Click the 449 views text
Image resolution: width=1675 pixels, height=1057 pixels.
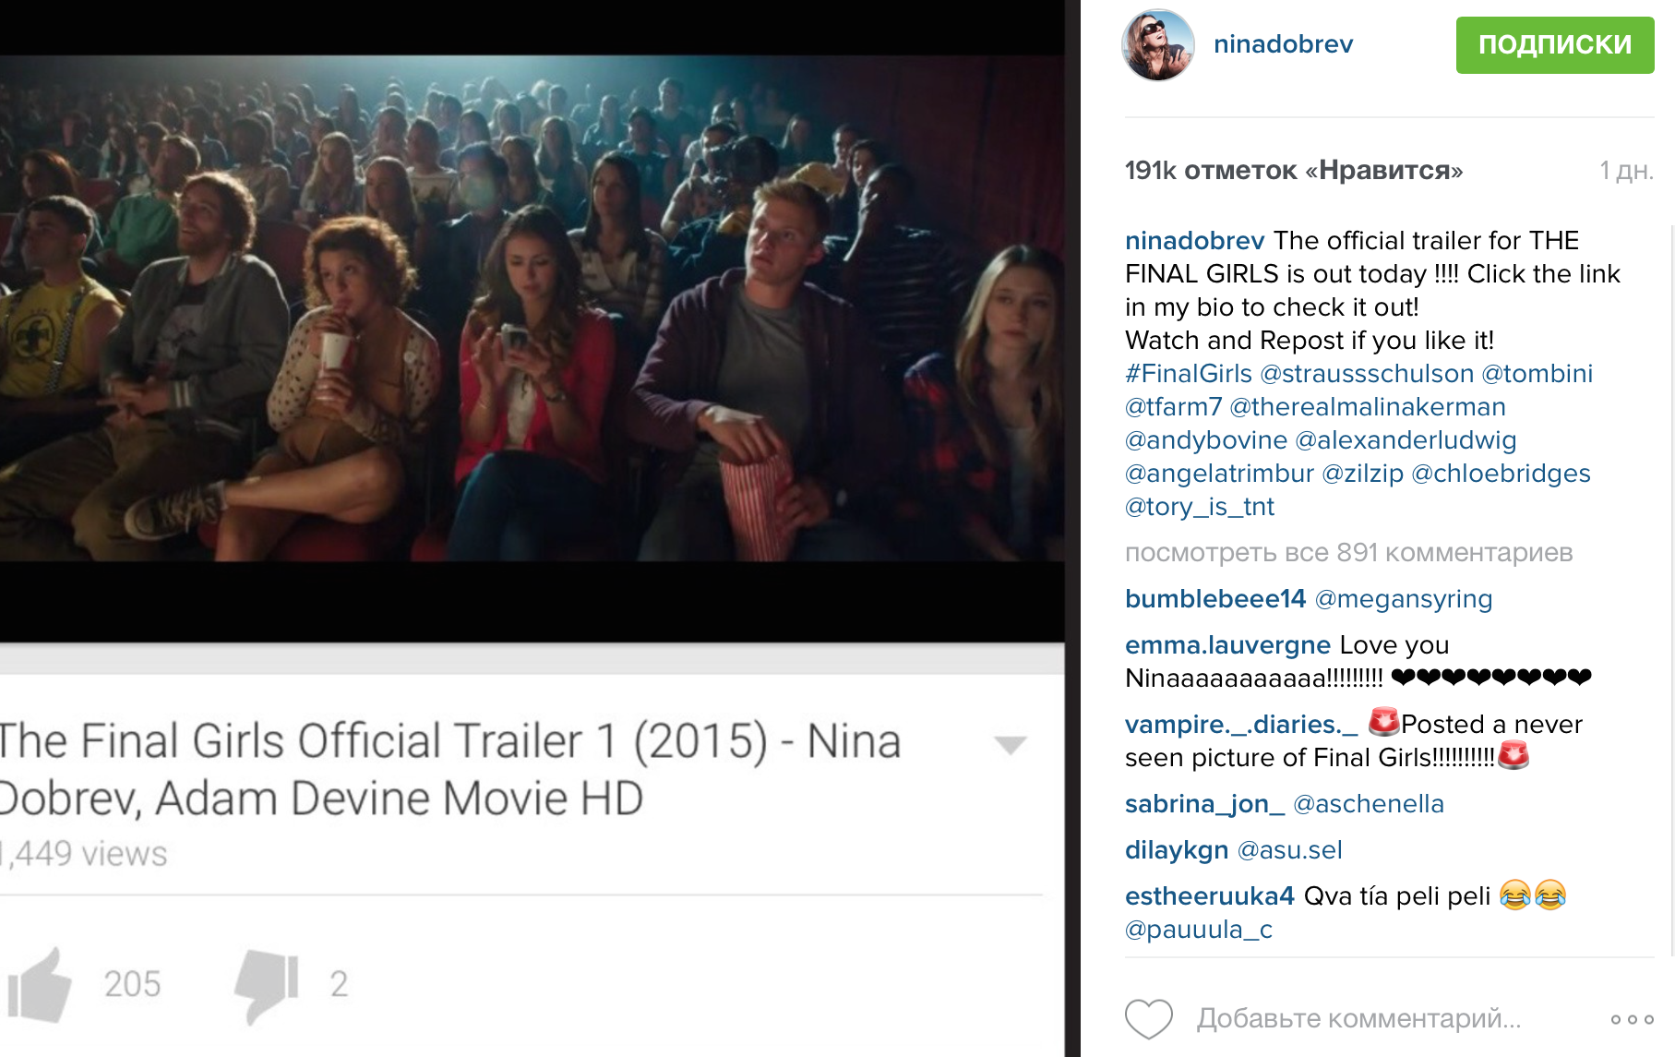point(84,854)
